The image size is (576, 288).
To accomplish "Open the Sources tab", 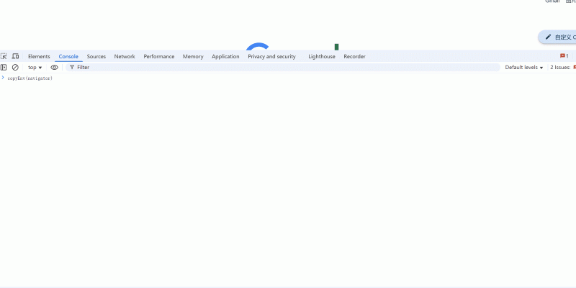I will [96, 56].
